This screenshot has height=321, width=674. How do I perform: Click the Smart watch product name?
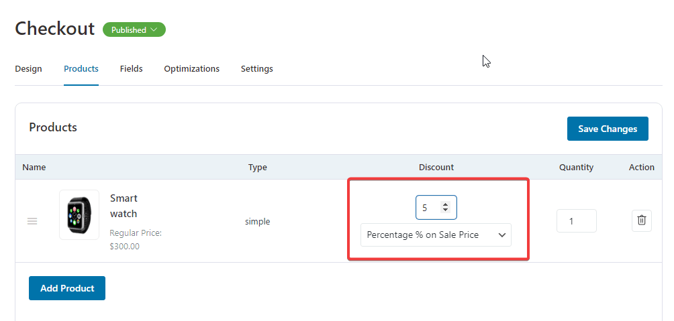pyautogui.click(x=124, y=206)
